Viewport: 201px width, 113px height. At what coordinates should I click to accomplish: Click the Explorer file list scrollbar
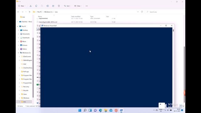pos(184,74)
